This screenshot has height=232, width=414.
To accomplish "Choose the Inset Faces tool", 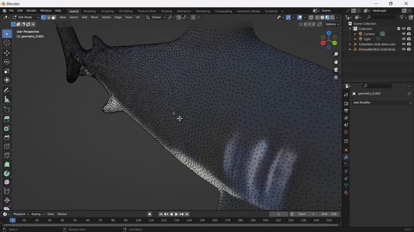I will click(x=7, y=128).
